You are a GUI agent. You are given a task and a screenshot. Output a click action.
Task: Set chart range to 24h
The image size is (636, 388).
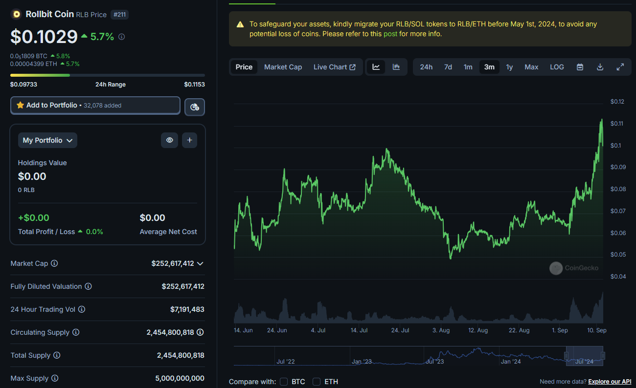pyautogui.click(x=426, y=67)
